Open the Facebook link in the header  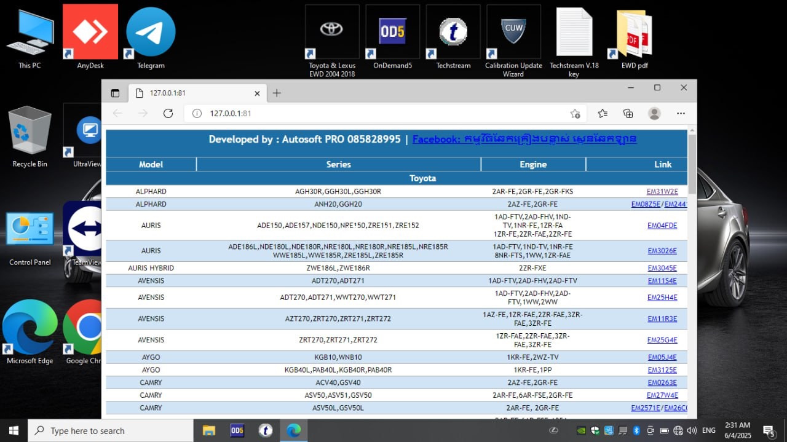tap(524, 139)
